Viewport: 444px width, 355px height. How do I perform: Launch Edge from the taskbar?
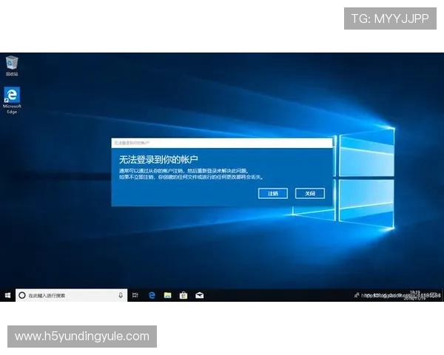coord(152,295)
